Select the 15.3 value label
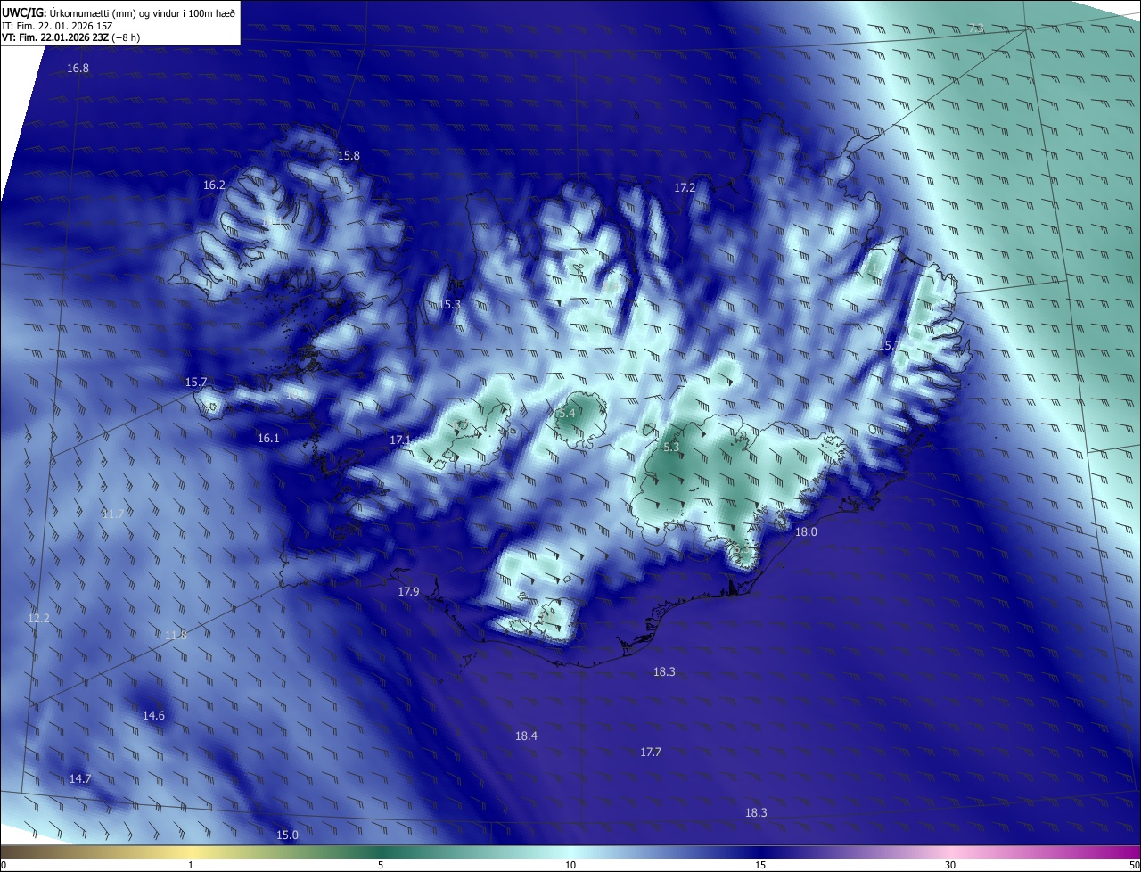 tap(450, 305)
